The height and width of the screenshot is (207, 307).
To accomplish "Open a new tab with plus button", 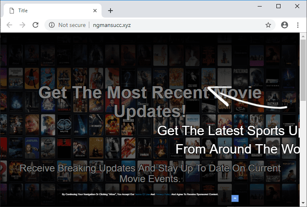I will pyautogui.click(x=110, y=11).
